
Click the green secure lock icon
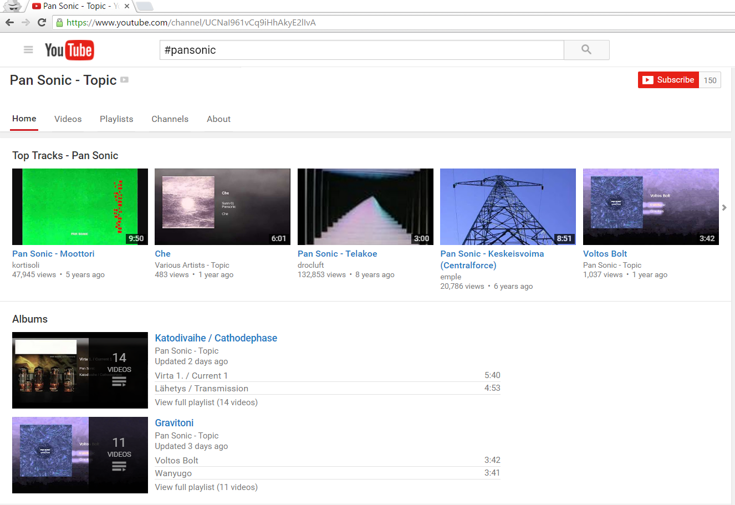pyautogui.click(x=60, y=23)
